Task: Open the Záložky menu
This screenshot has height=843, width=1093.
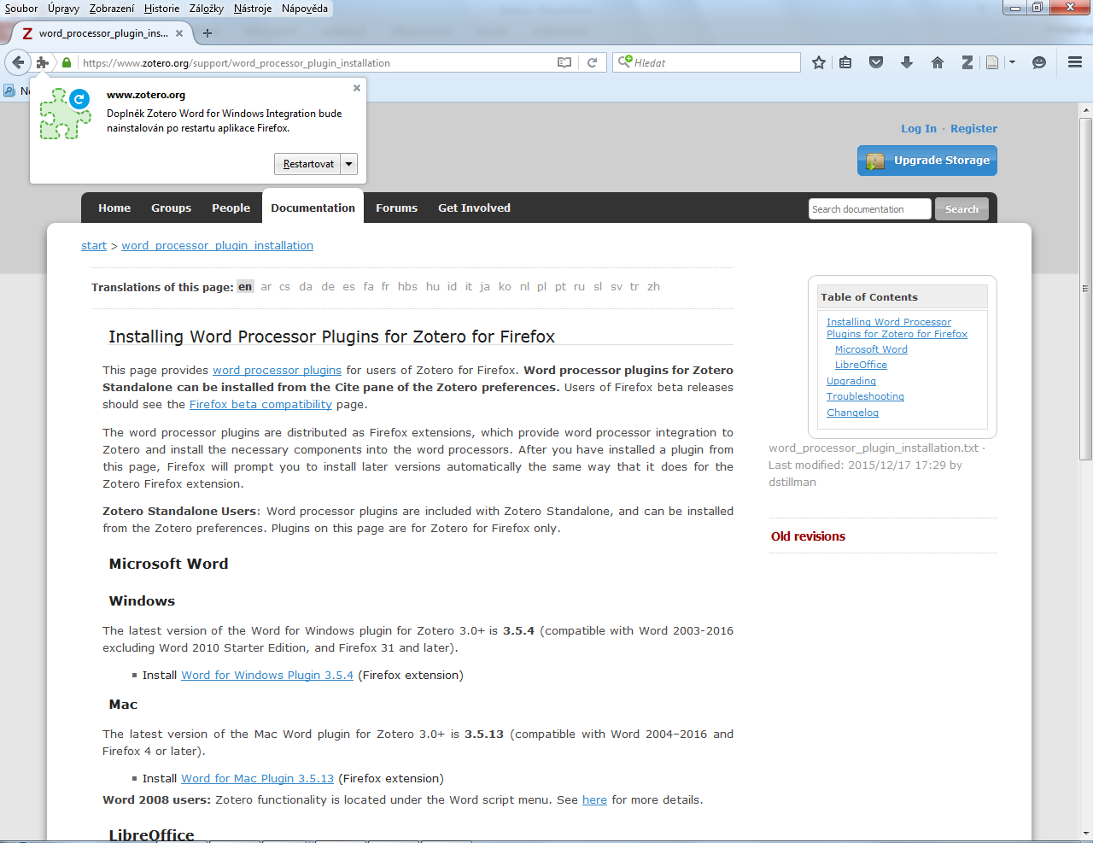Action: tap(207, 9)
